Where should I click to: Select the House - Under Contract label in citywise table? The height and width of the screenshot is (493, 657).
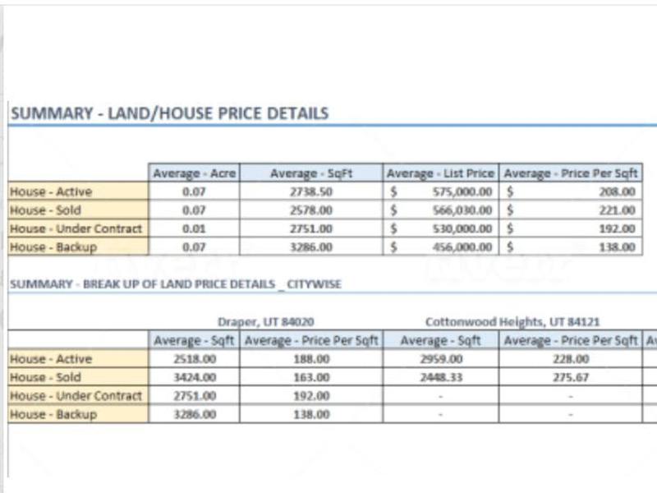coord(78,396)
